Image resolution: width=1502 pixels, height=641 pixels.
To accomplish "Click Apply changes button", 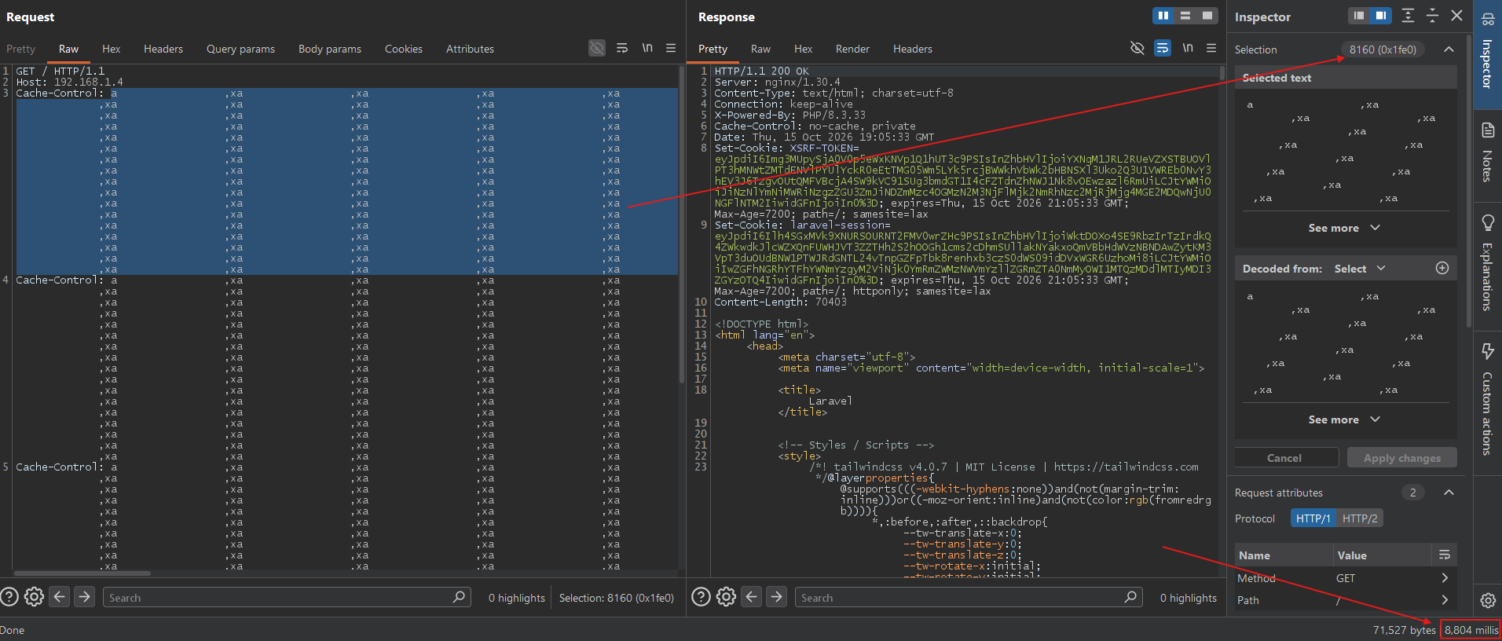I will click(1402, 458).
